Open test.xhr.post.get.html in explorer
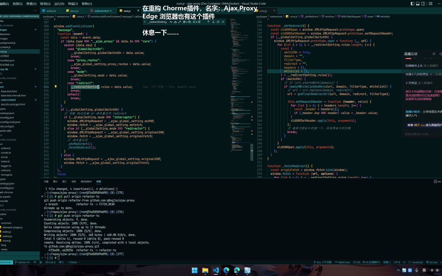442x276 pixels. coord(13,104)
